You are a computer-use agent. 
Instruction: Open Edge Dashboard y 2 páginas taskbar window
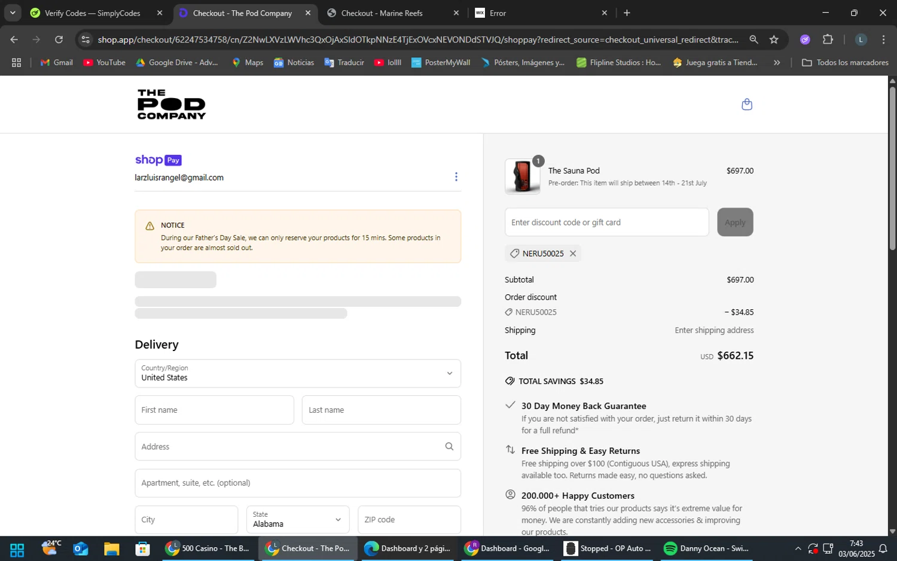tap(407, 549)
